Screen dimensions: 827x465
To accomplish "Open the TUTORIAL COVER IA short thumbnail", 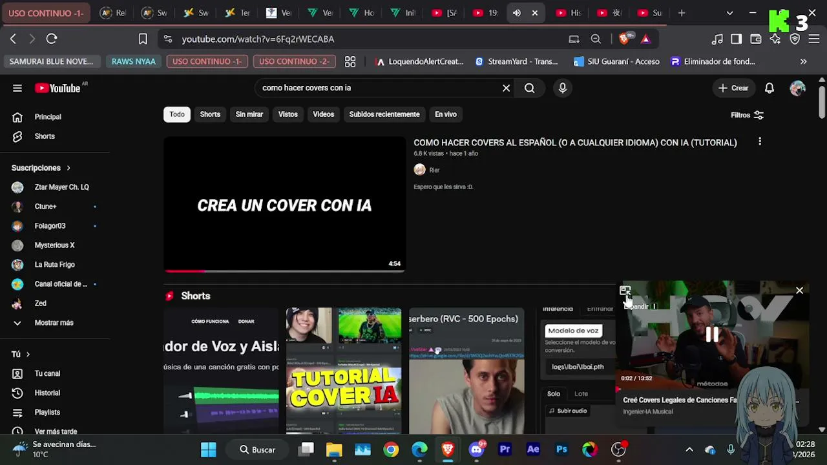I will (344, 371).
